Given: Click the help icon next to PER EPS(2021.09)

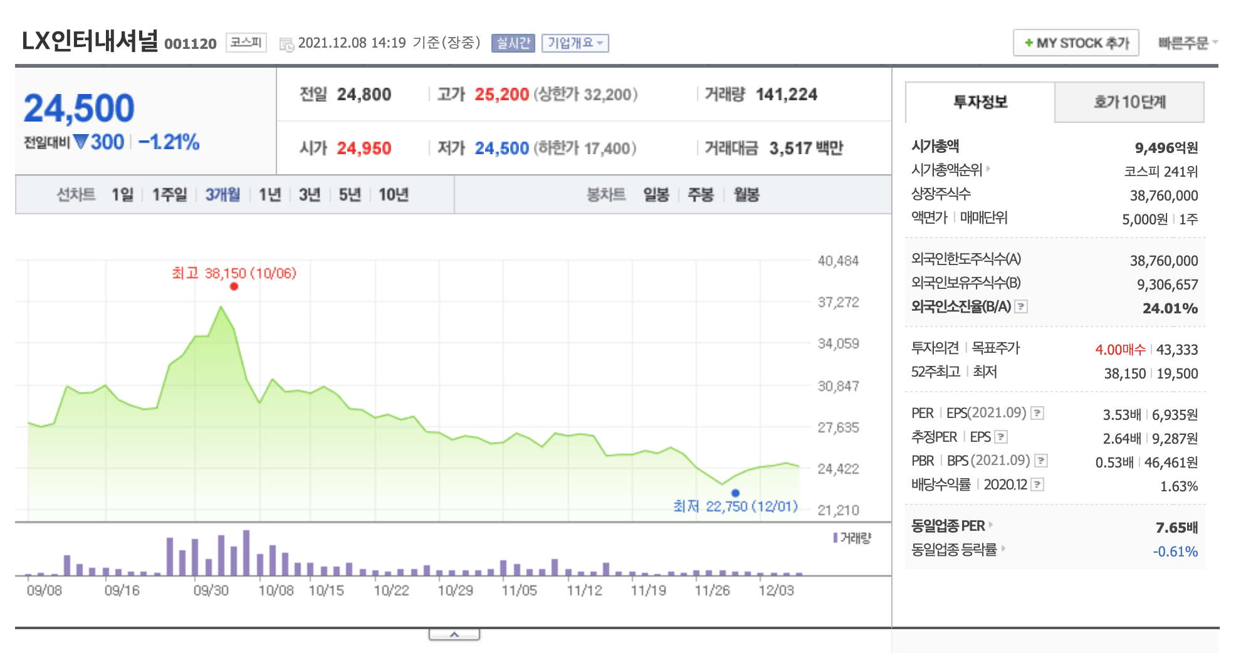Looking at the screenshot, I should tap(1037, 413).
